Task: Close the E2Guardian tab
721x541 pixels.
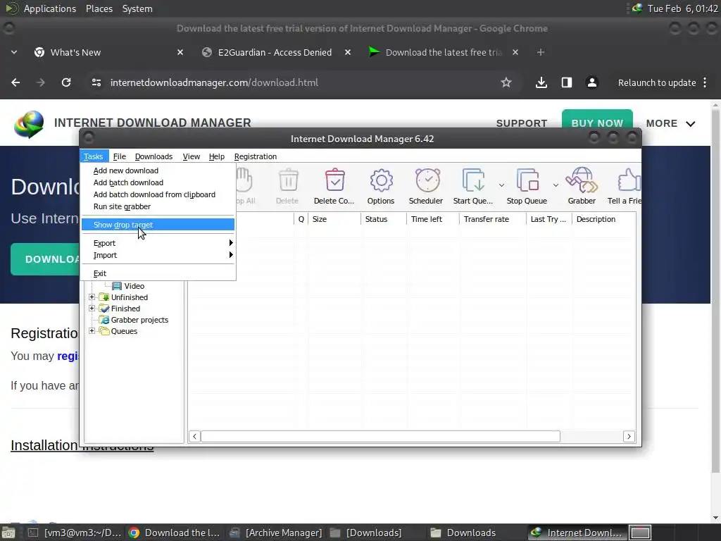Action: point(348,52)
